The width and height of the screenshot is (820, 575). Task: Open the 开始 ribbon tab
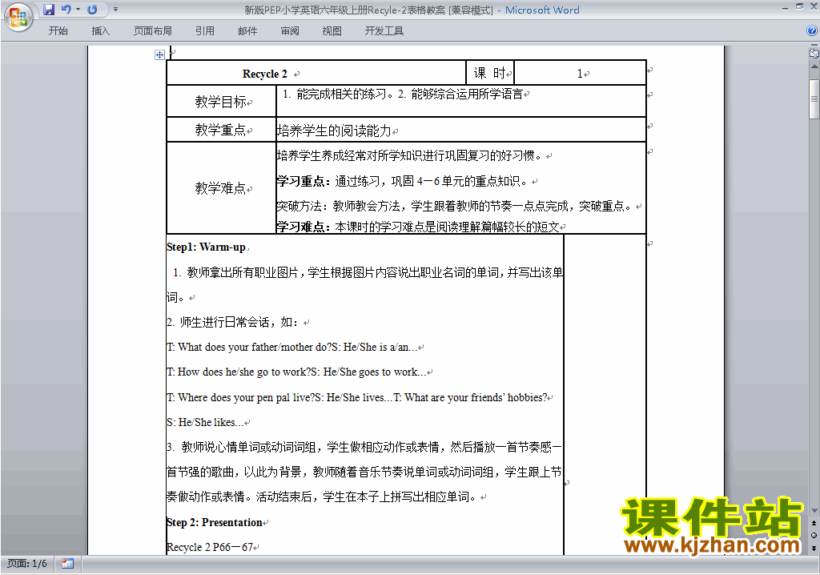[x=58, y=31]
